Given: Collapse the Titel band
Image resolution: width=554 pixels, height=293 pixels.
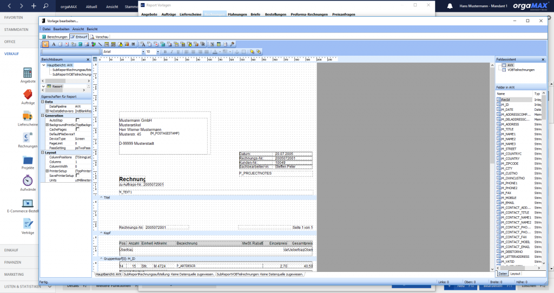Looking at the screenshot, I should pyautogui.click(x=101, y=198).
